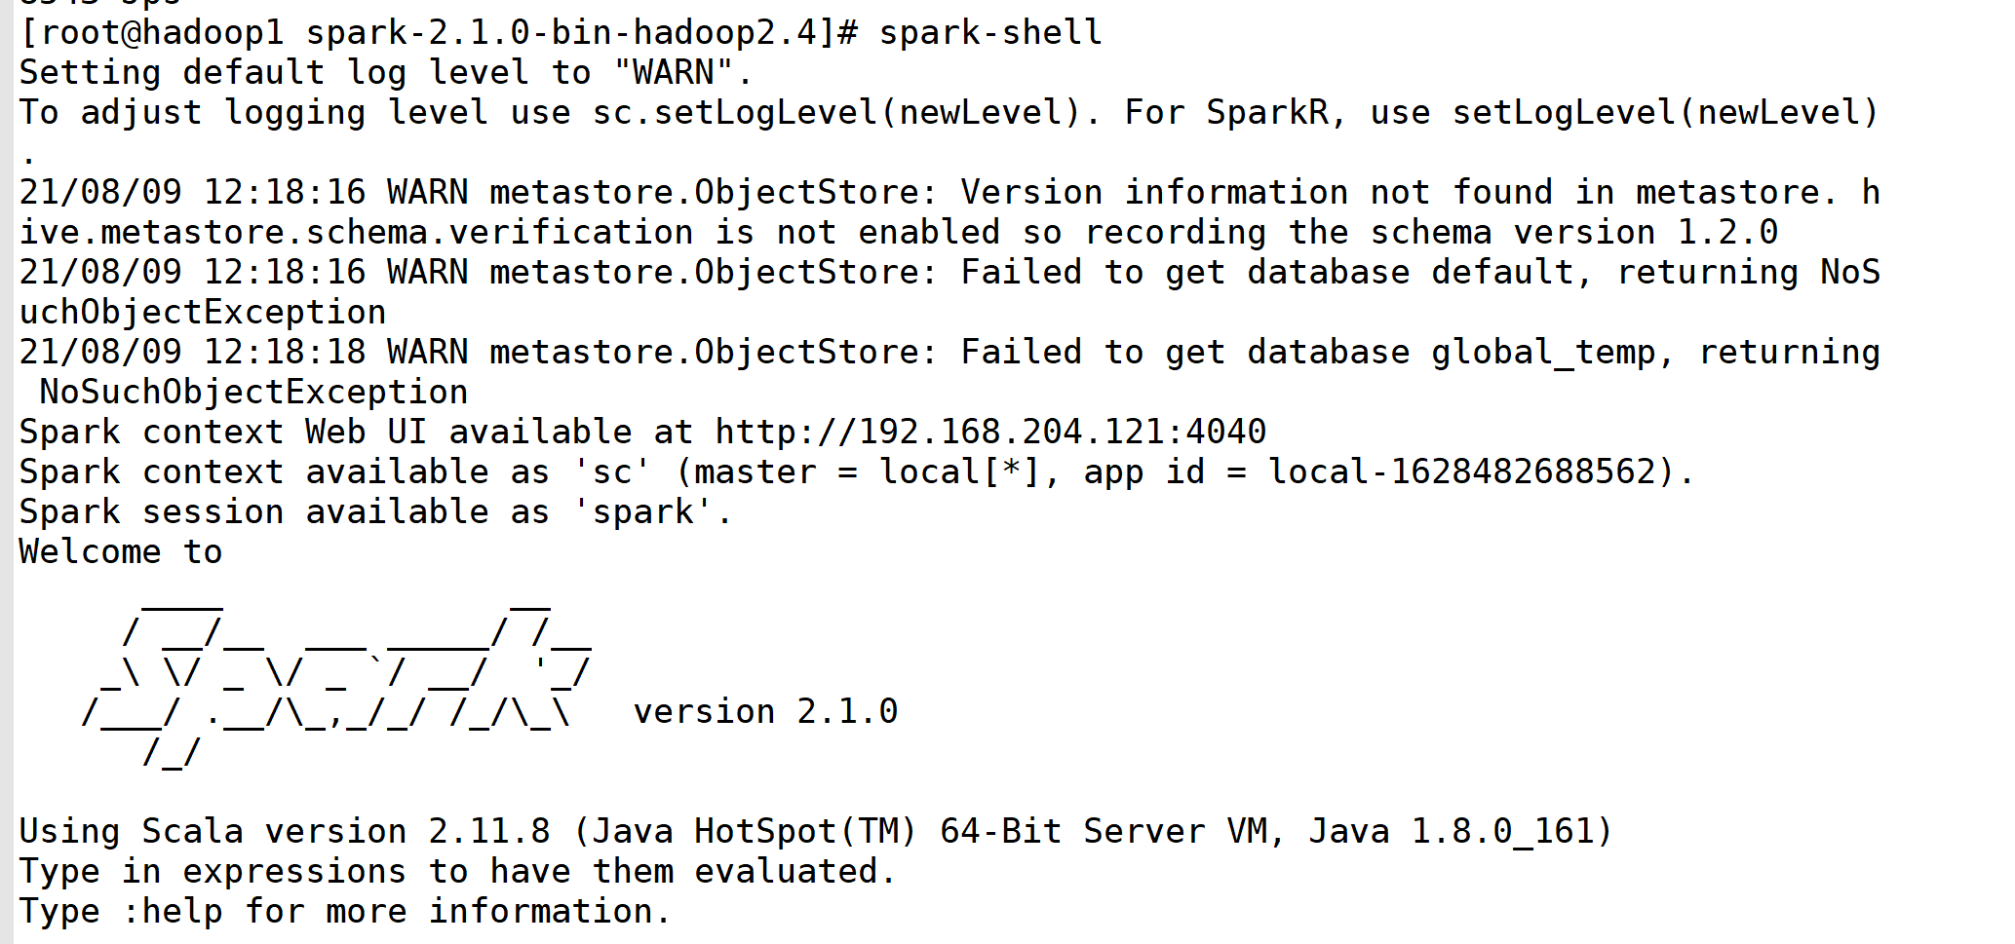Click 'Using Scala version 2.11.8' text
Image resolution: width=2015 pixels, height=944 pixels.
285,832
